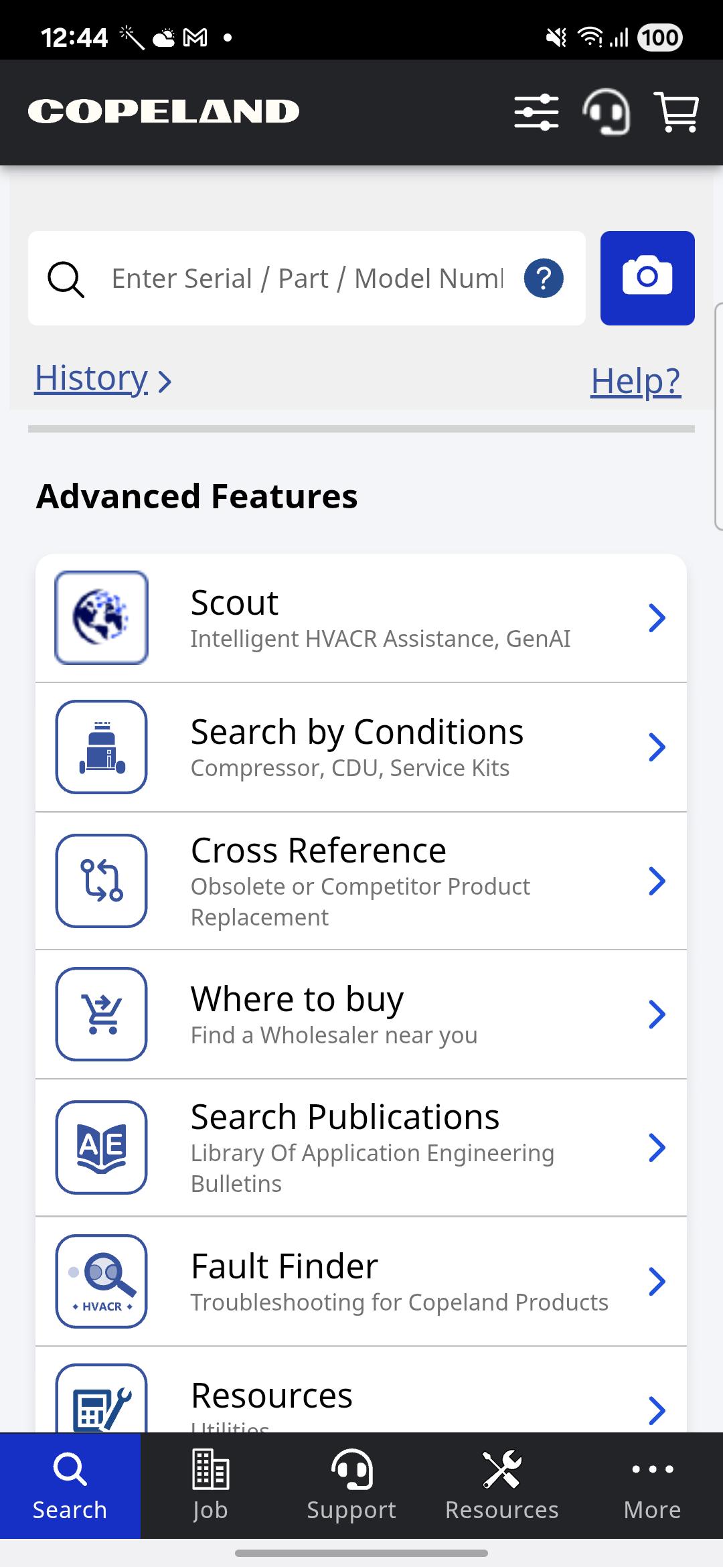Image resolution: width=723 pixels, height=1567 pixels.
Task: Tap the question mark search help icon
Action: pyautogui.click(x=543, y=278)
